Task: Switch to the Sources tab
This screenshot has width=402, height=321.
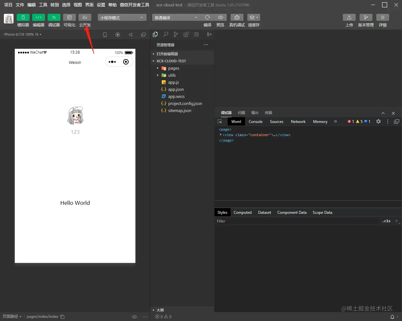Action: 277,122
